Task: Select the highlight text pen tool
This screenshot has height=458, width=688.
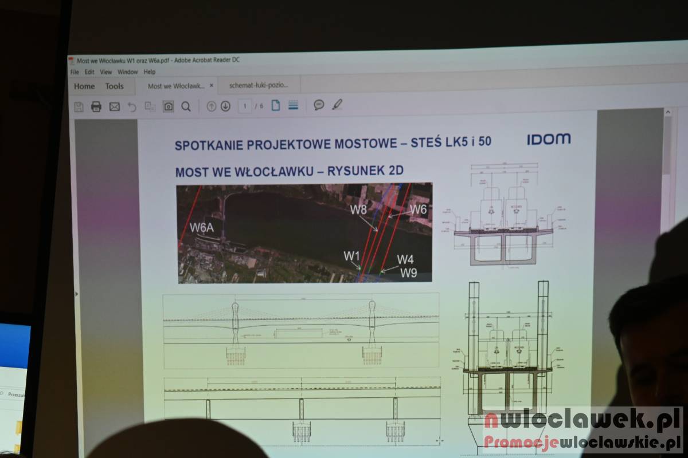Action: pos(338,104)
